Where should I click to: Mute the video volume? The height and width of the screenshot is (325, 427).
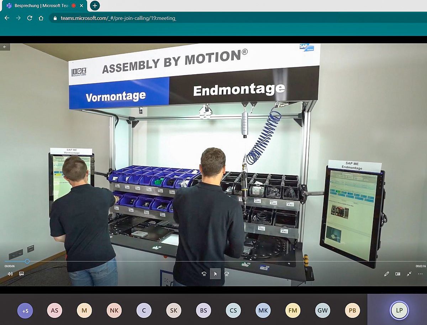(x=10, y=274)
